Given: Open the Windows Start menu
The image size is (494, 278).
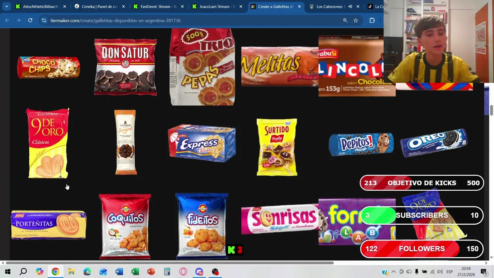Looking at the screenshot, I should coord(7,271).
